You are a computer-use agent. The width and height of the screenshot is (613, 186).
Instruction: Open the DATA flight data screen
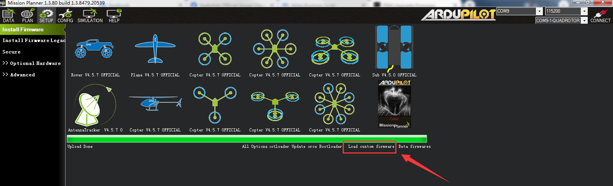8,16
